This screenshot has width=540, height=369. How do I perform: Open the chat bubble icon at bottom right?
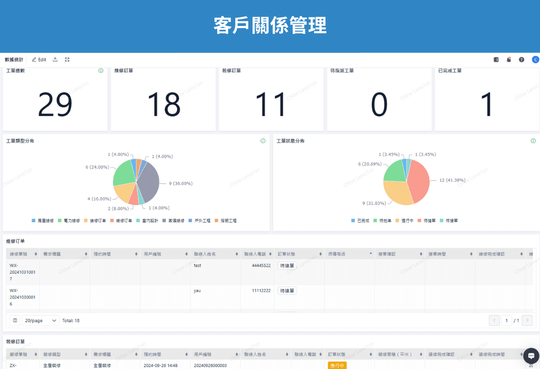(531, 356)
